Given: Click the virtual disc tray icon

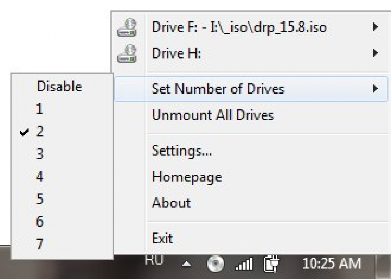Looking at the screenshot, I should point(215,264).
